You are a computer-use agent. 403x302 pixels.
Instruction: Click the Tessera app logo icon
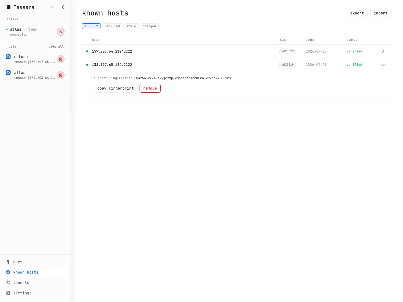9,7
